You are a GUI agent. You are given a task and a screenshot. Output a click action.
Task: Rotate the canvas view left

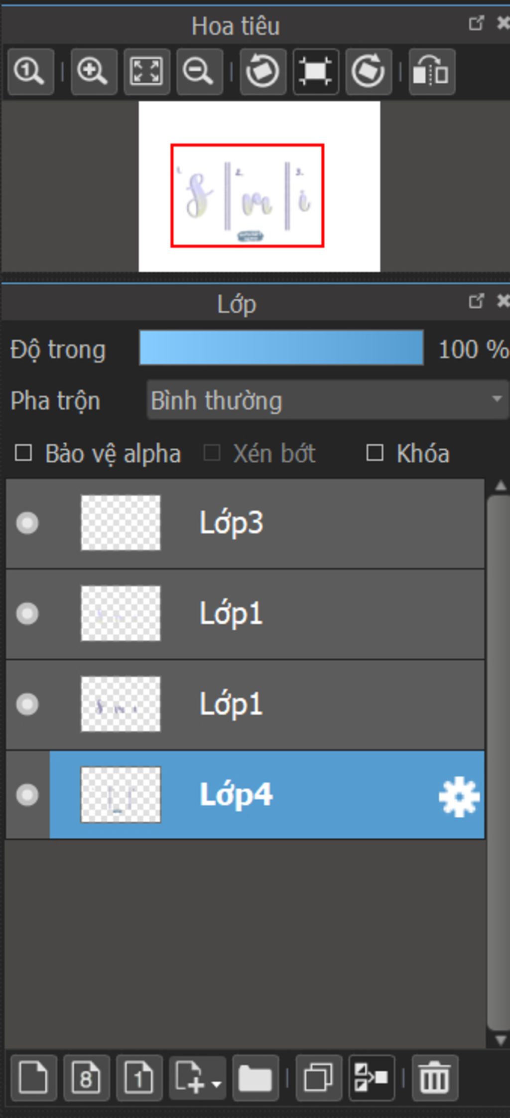(x=262, y=71)
